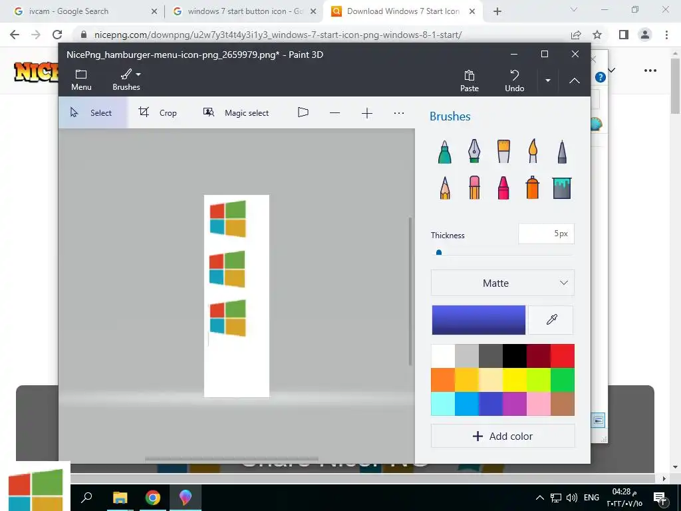681x511 pixels.
Task: Choose the white color swatch
Action: point(443,356)
